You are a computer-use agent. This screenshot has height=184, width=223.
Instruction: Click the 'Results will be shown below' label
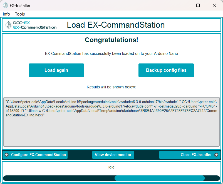pyautogui.click(x=111, y=87)
